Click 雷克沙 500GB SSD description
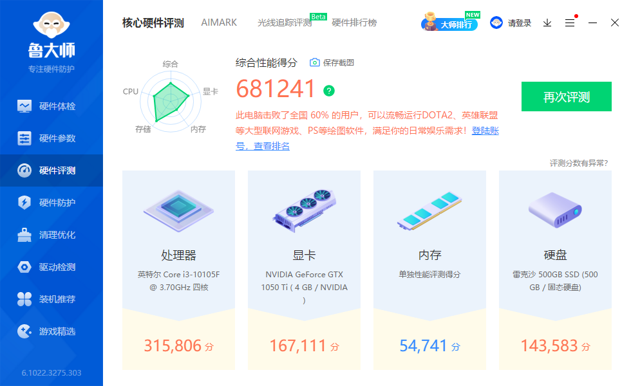Image resolution: width=631 pixels, height=386 pixels. [x=555, y=280]
